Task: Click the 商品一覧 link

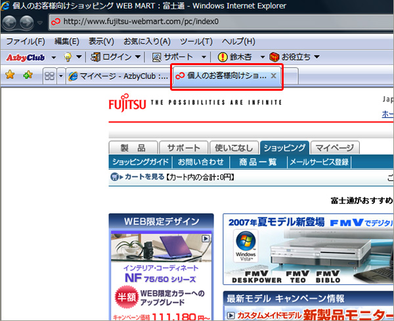Action: pyautogui.click(x=258, y=162)
